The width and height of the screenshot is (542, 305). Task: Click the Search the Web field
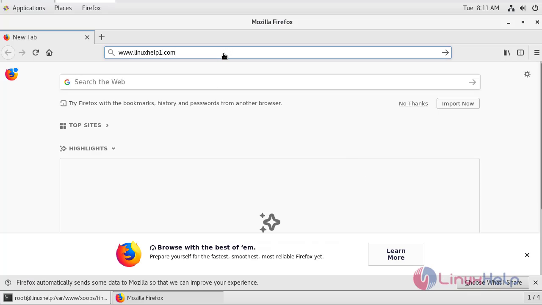point(270,82)
